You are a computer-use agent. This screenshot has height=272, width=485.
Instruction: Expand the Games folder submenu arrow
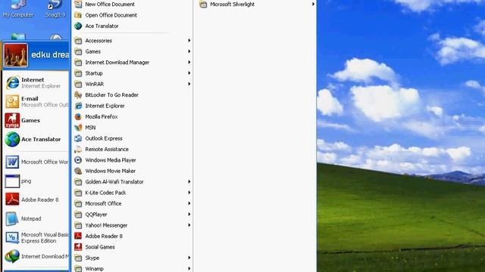coord(189,51)
